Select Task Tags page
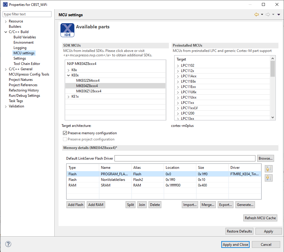The width and height of the screenshot is (284, 252). (16, 101)
